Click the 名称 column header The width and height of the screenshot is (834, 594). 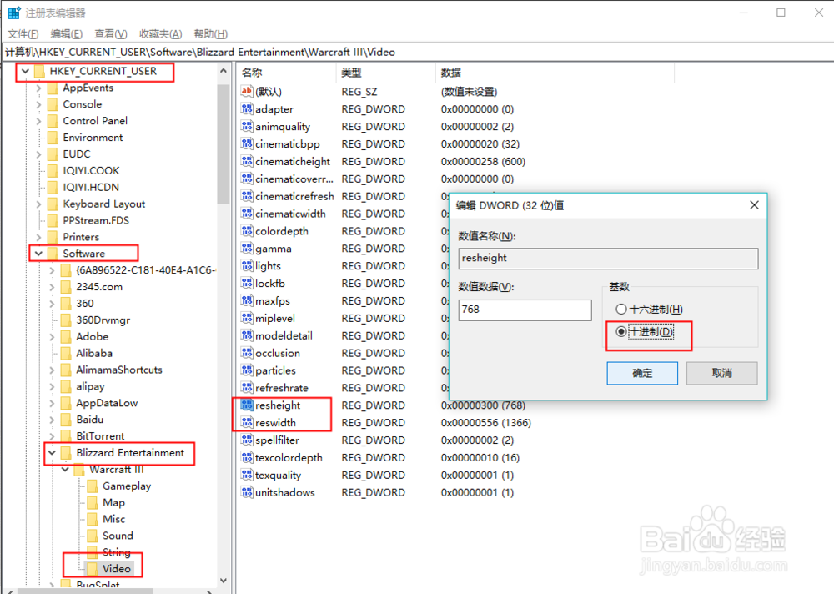coord(287,73)
